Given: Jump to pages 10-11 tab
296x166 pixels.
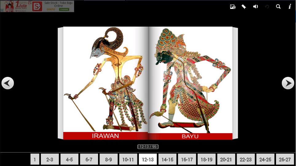Looking at the screenshot, I should 128,160.
